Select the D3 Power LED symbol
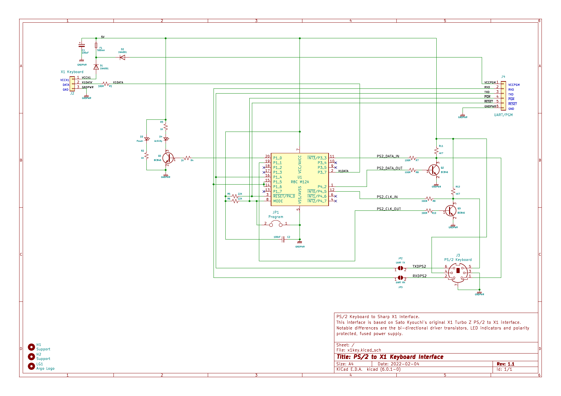The height and width of the screenshot is (396, 561). pos(147,139)
